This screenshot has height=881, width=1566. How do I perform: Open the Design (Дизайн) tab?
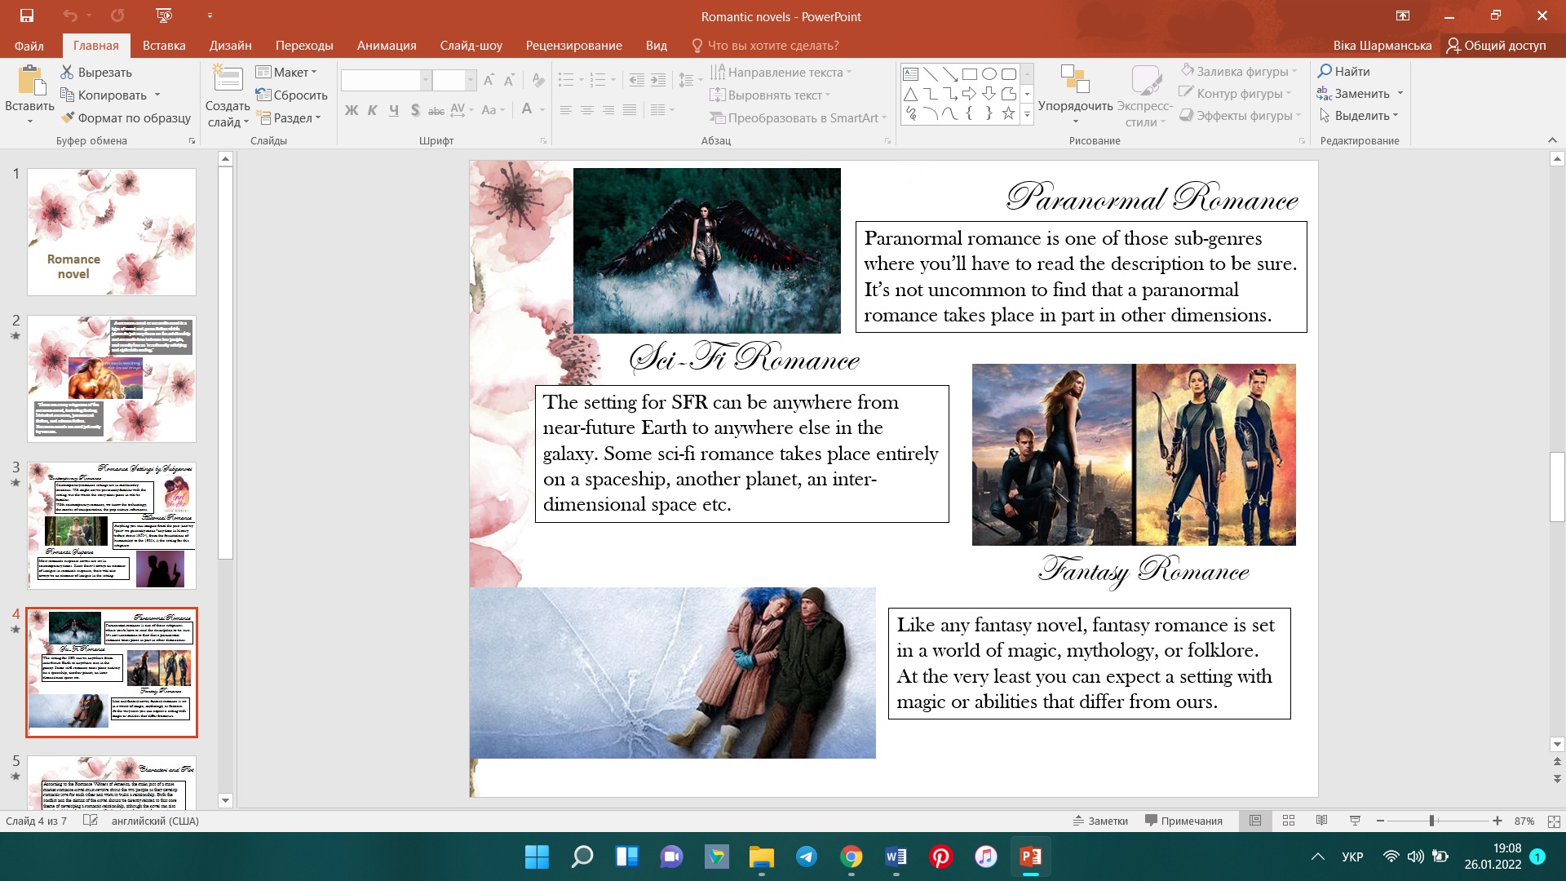click(230, 46)
